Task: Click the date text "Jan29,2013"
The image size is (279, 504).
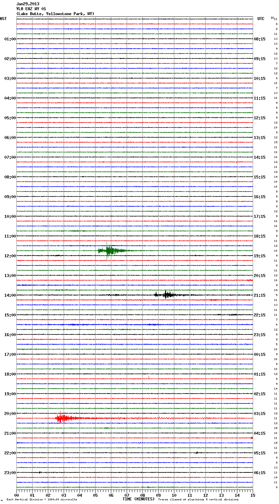Action: (28, 4)
